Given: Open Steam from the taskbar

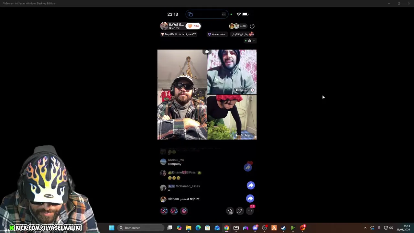Looking at the screenshot, I should pyautogui.click(x=283, y=228).
